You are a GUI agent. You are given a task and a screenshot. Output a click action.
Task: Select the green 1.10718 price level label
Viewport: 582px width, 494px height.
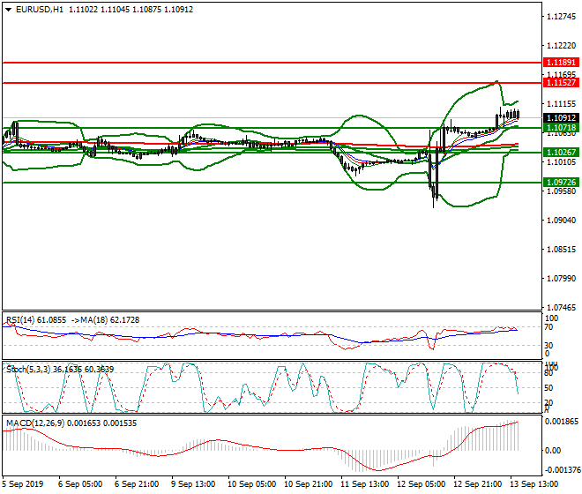pos(561,128)
